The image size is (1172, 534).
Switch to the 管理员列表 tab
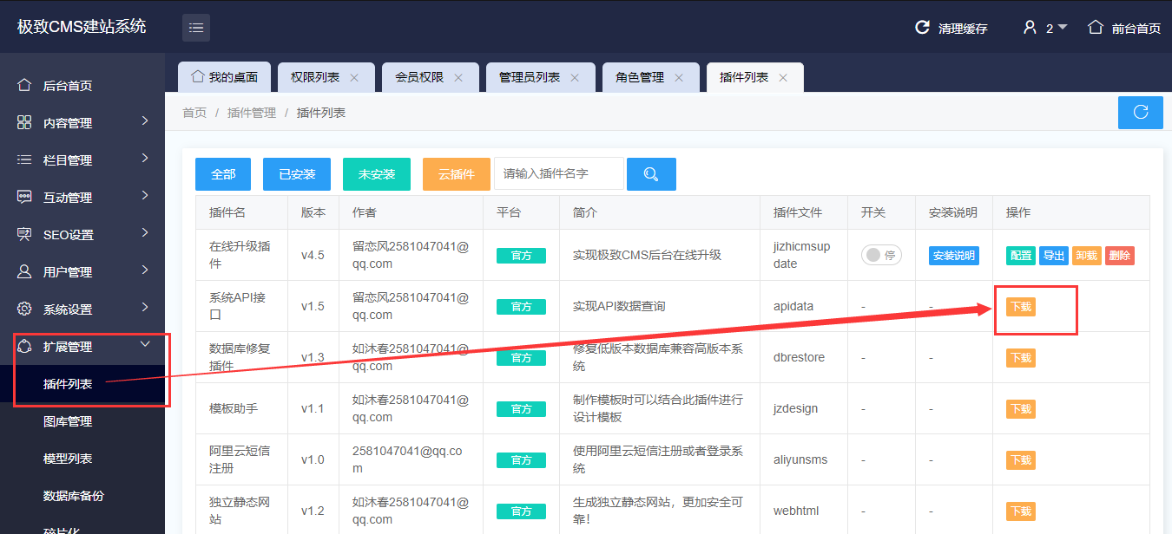[x=530, y=78]
